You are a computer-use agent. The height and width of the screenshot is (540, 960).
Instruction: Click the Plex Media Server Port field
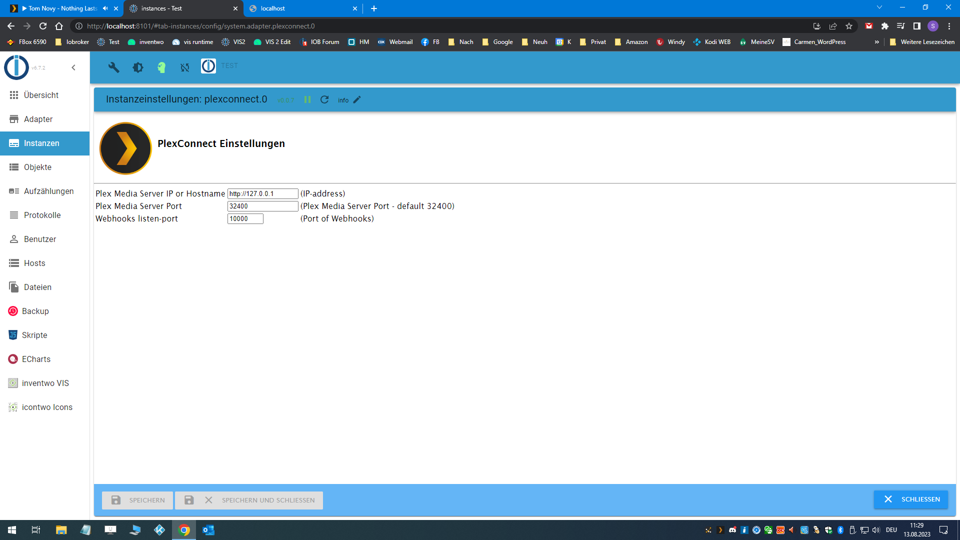pyautogui.click(x=262, y=206)
